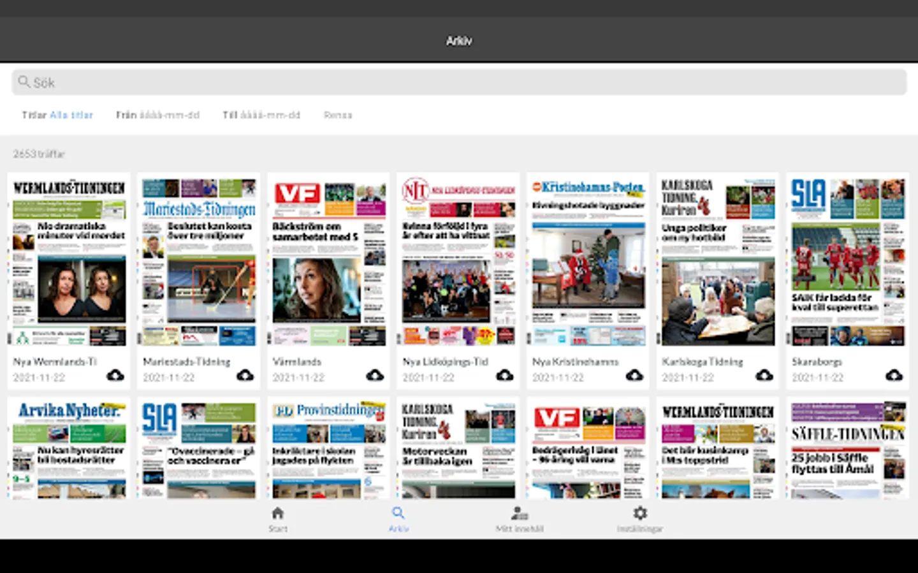Open the SLA Ovaccinerade front page thumbnail

[x=199, y=449]
